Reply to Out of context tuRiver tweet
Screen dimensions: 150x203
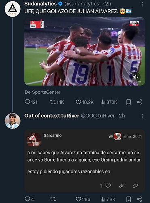click(x=29, y=199)
